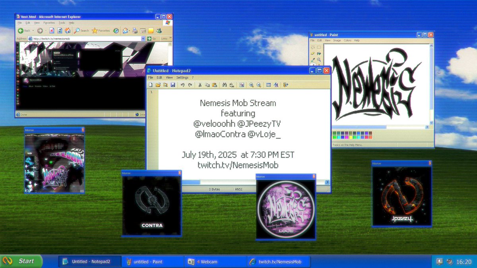Click the Paint horizontal scrollbar right arrow
Viewport: 477px width, 268px height.
pyautogui.click(x=427, y=127)
